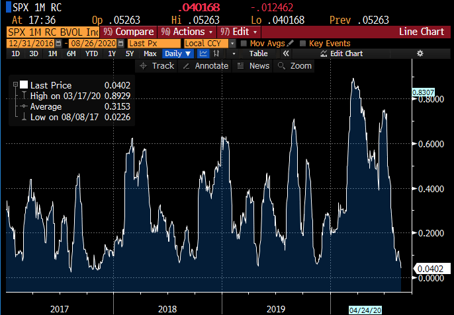Click the Annotate pencil tool
This screenshot has width=454, height=315.
(x=205, y=66)
